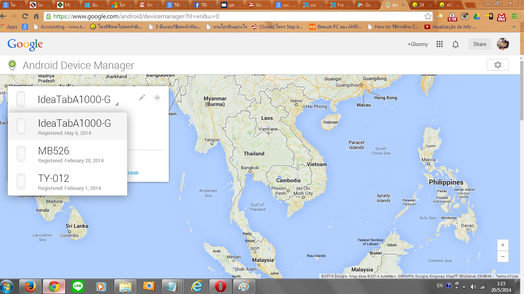
Task: Zoom out on the map
Action: click(503, 256)
